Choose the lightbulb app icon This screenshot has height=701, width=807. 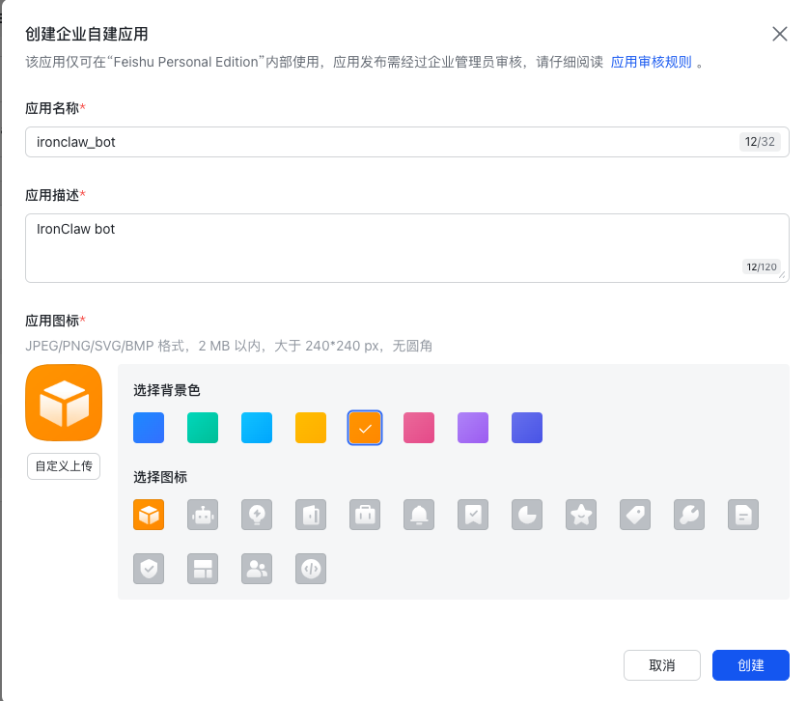(x=257, y=515)
